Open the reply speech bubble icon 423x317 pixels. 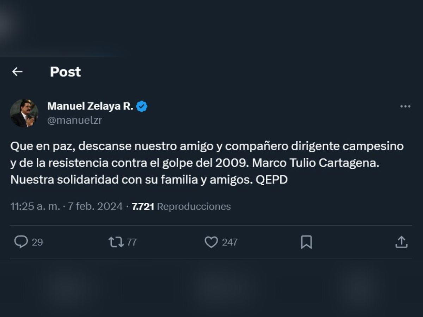click(x=21, y=242)
